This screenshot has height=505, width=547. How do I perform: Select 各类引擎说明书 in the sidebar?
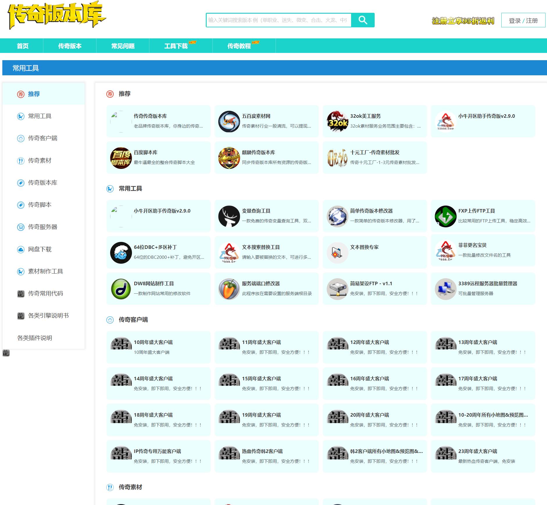(x=48, y=316)
